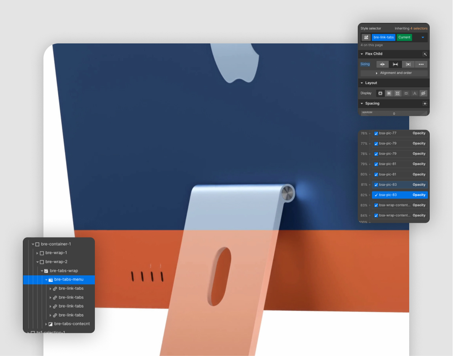Open the '4 selectors' inheriting link

coord(419,29)
